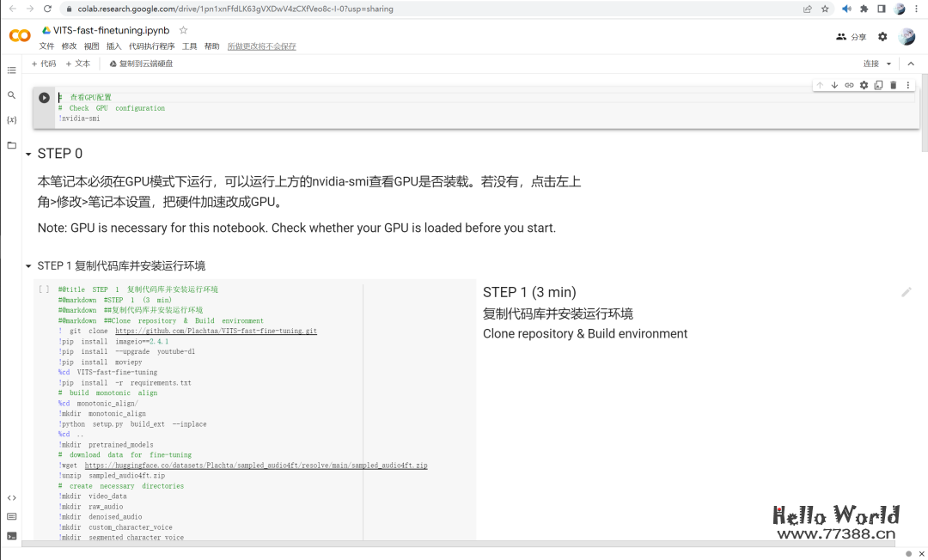928x560 pixels.
Task: Open the 文件 menu
Action: click(x=47, y=46)
